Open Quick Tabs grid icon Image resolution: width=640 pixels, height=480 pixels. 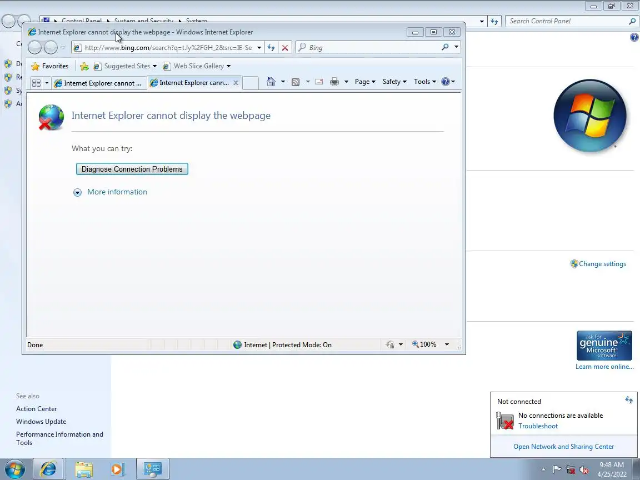[36, 83]
